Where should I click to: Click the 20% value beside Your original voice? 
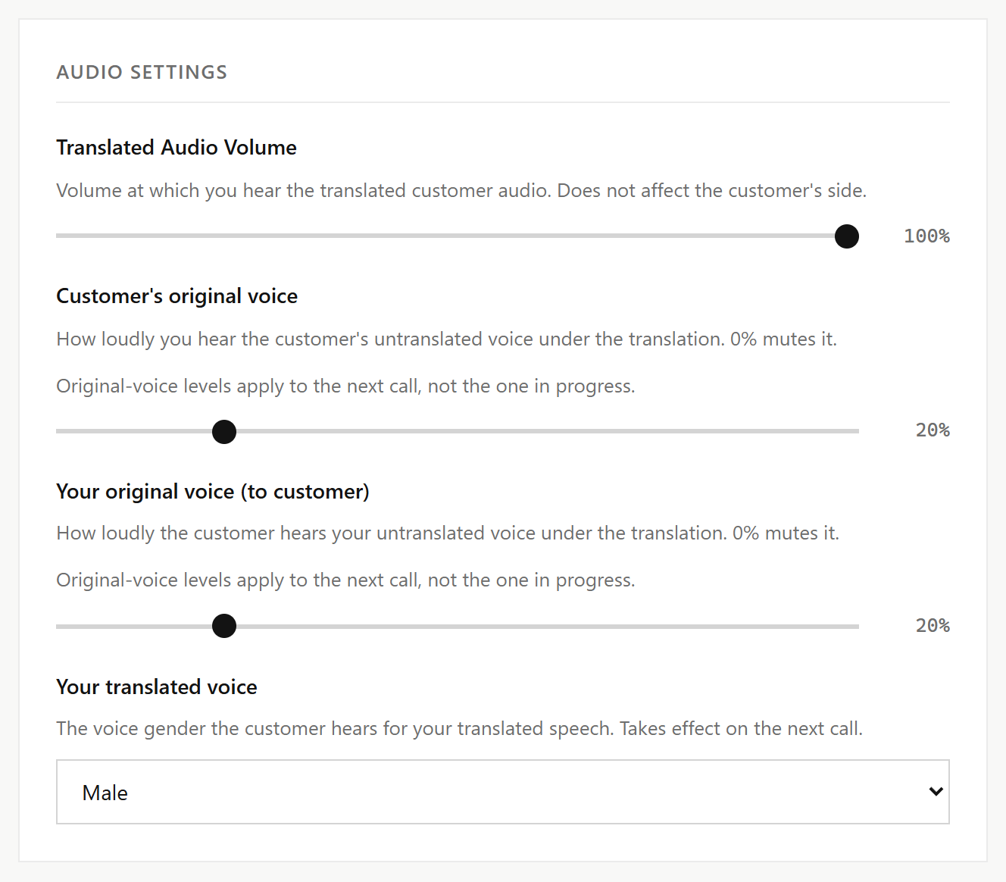(x=933, y=625)
